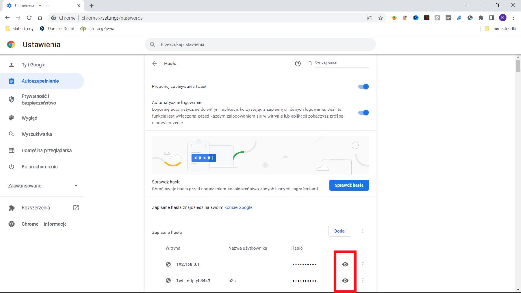Viewport: 521px width, 293px height.
Task: Reveal the password for 192.168.0.1
Action: pos(345,264)
